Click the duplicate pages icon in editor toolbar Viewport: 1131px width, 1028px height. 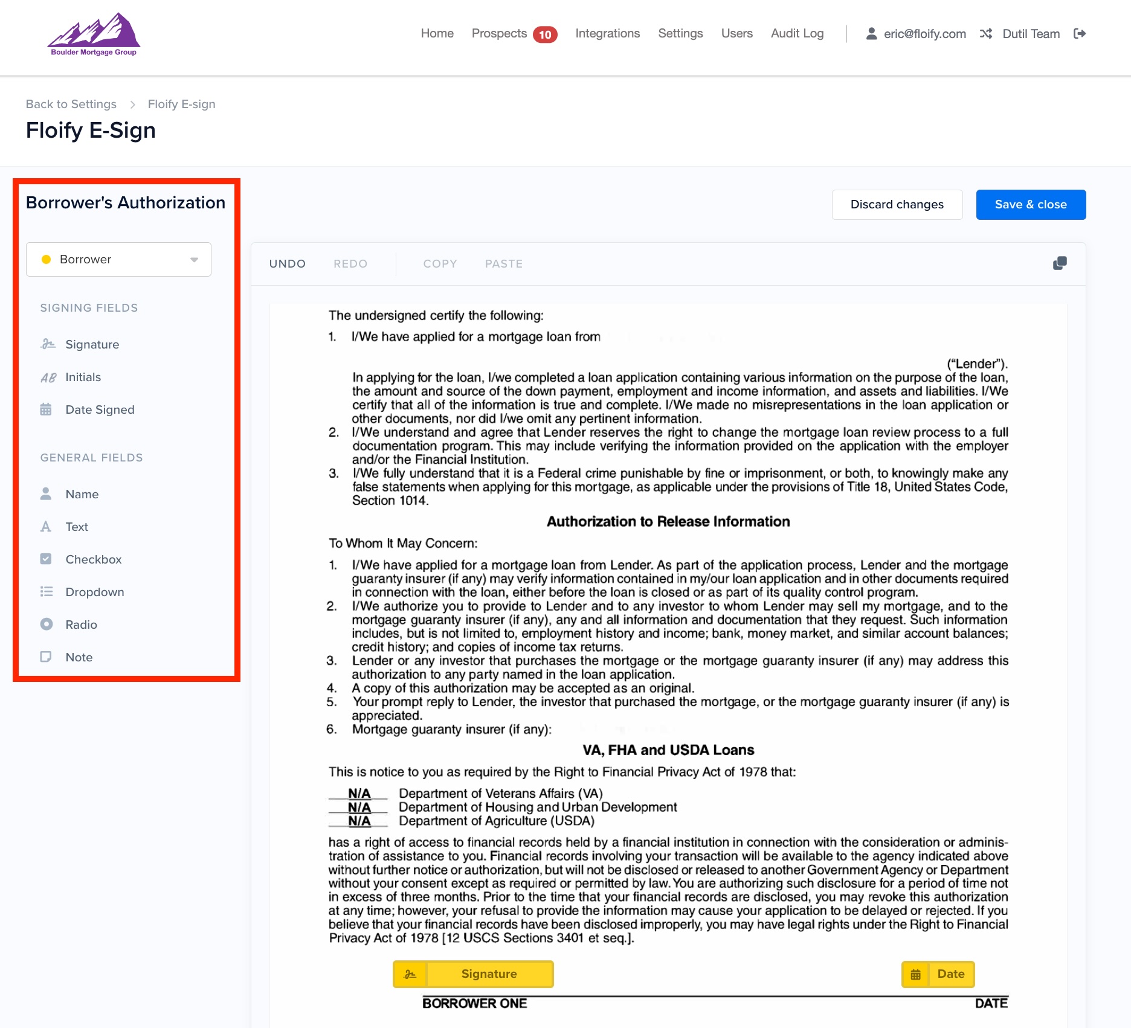point(1060,263)
